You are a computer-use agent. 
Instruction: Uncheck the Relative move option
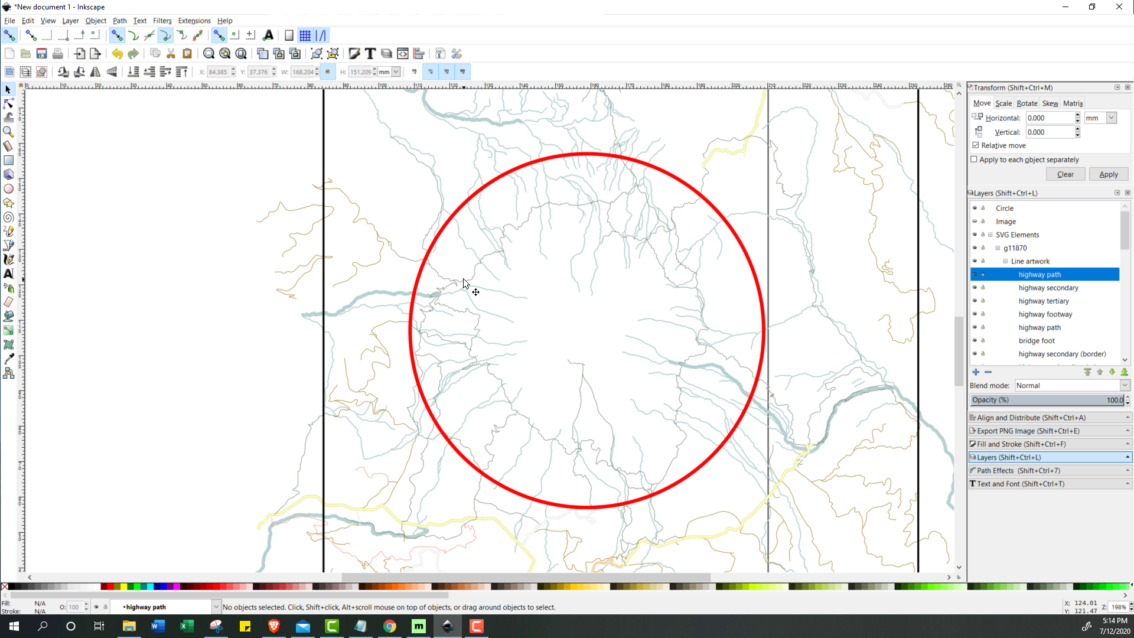click(x=976, y=145)
